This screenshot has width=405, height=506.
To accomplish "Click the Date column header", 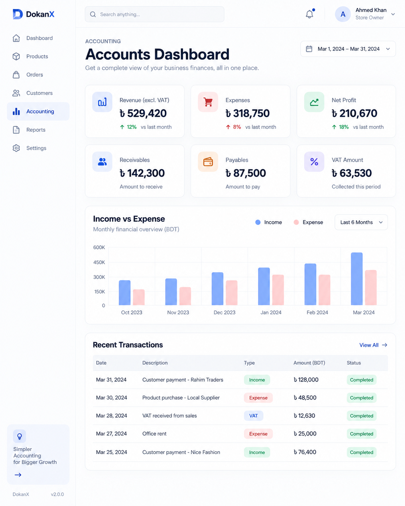I will [x=101, y=363].
